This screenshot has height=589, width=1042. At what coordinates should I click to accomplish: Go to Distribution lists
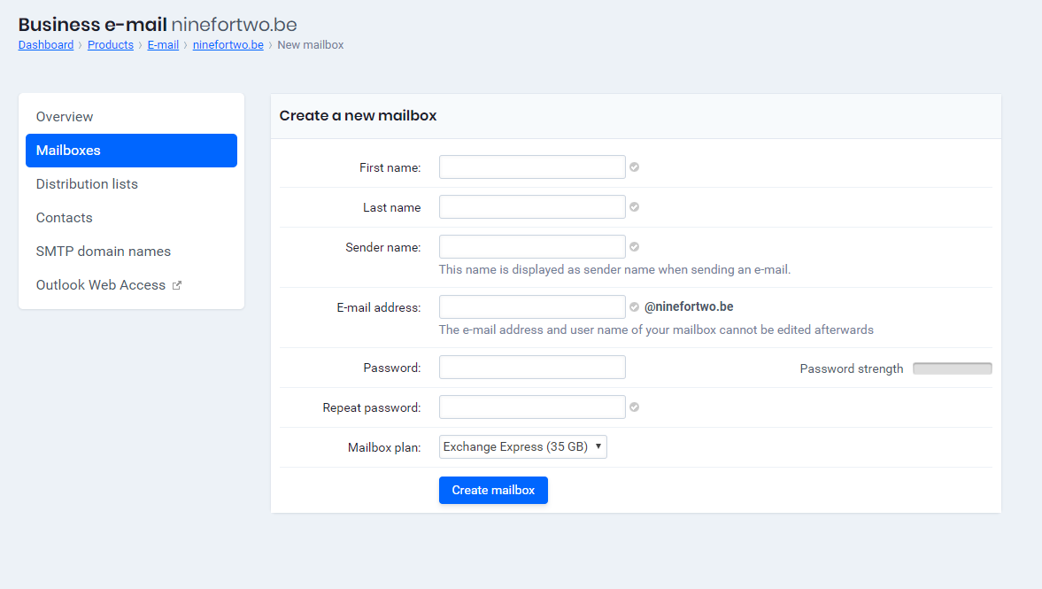(132, 184)
